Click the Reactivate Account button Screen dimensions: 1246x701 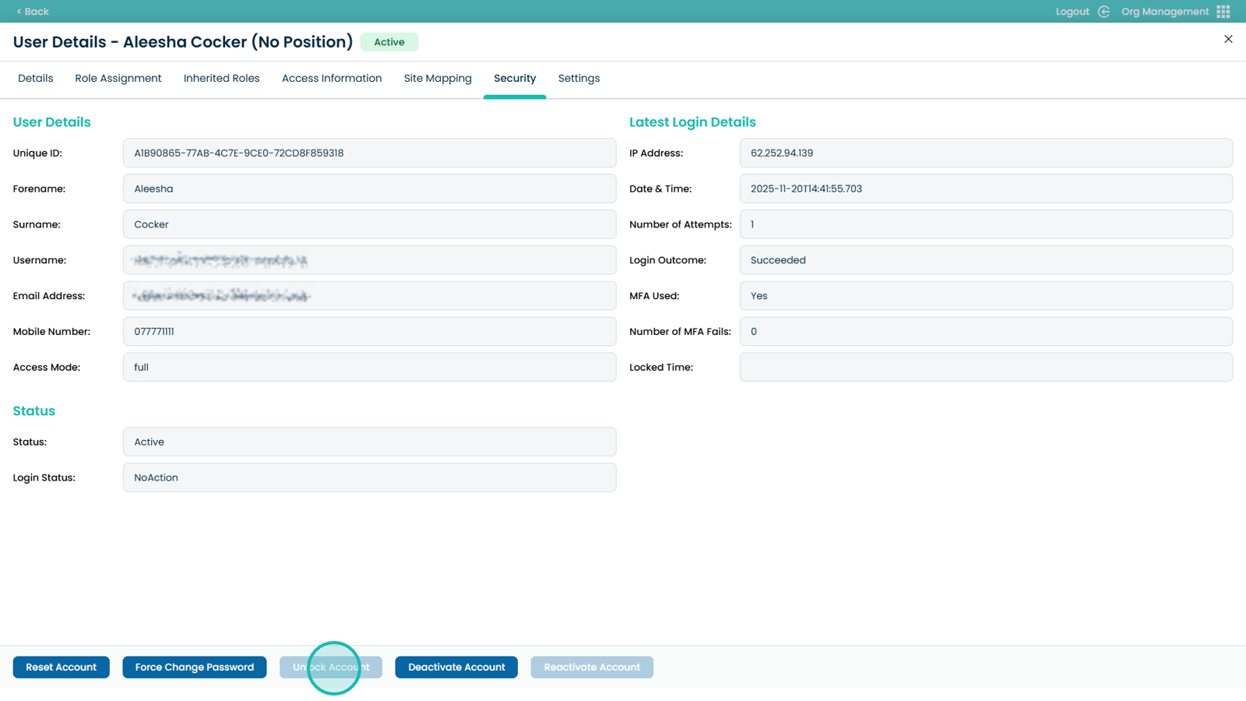(592, 668)
